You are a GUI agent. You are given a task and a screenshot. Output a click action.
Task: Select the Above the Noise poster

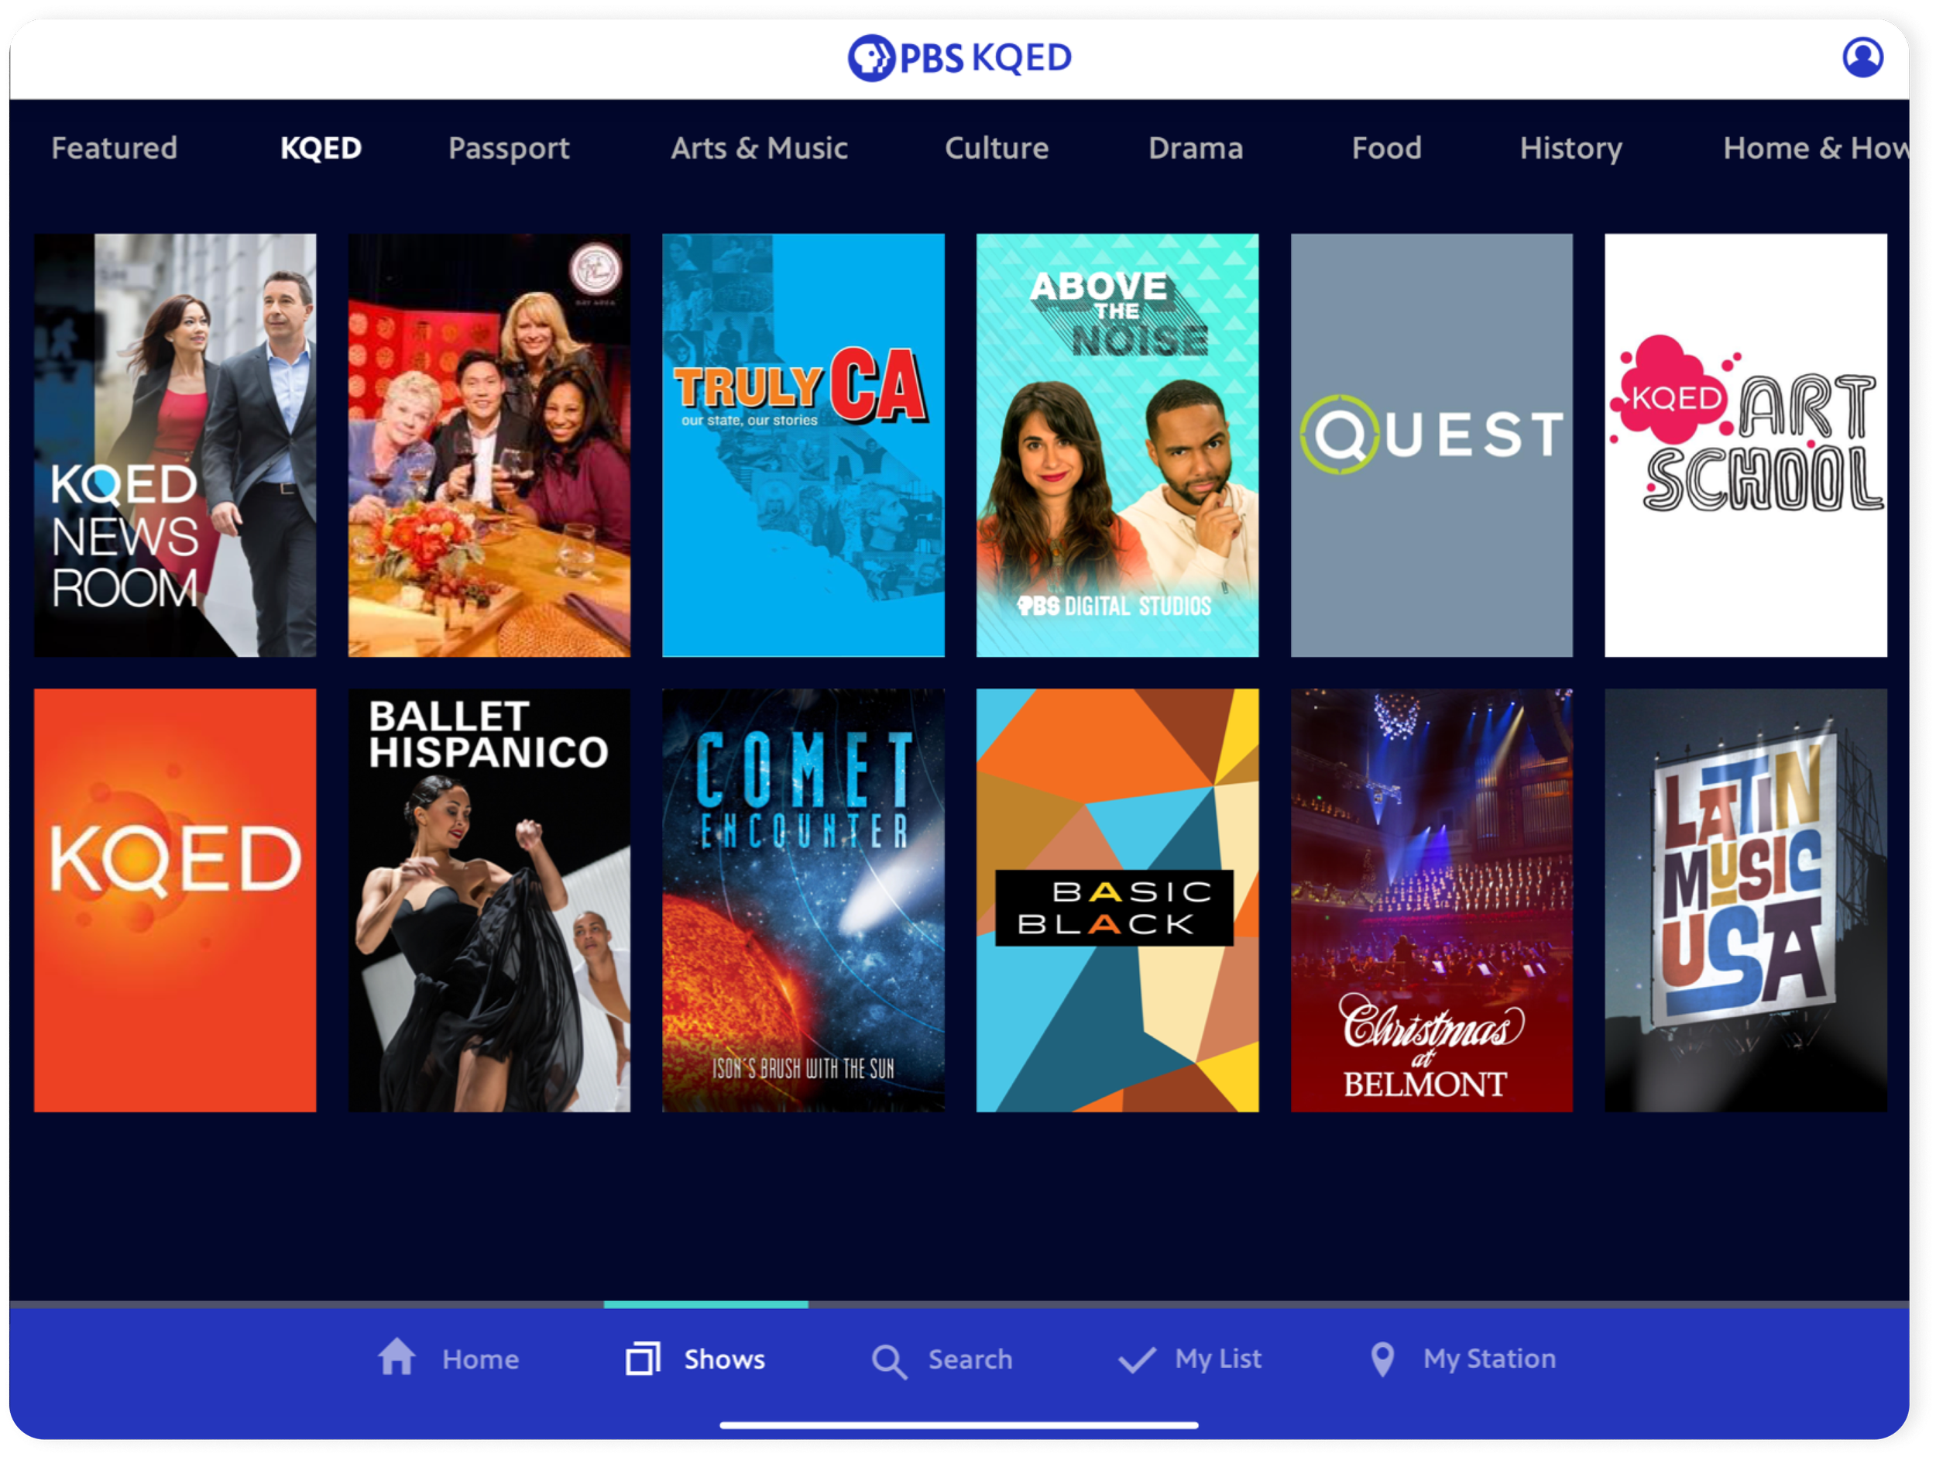pos(1117,445)
